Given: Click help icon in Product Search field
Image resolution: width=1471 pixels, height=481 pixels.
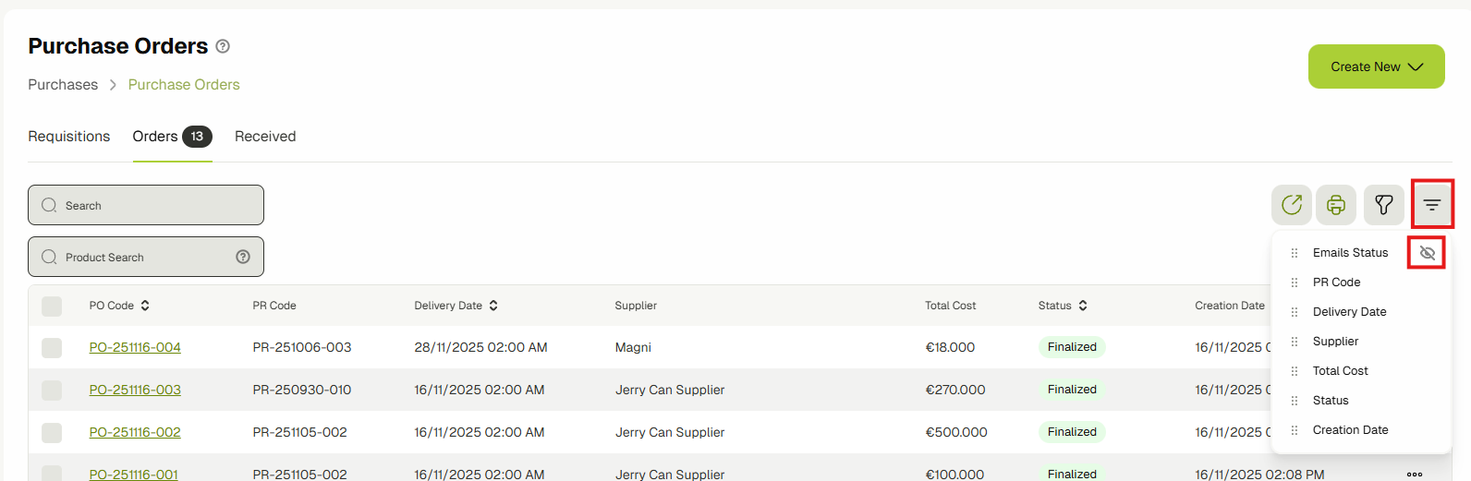Looking at the screenshot, I should pos(243,257).
